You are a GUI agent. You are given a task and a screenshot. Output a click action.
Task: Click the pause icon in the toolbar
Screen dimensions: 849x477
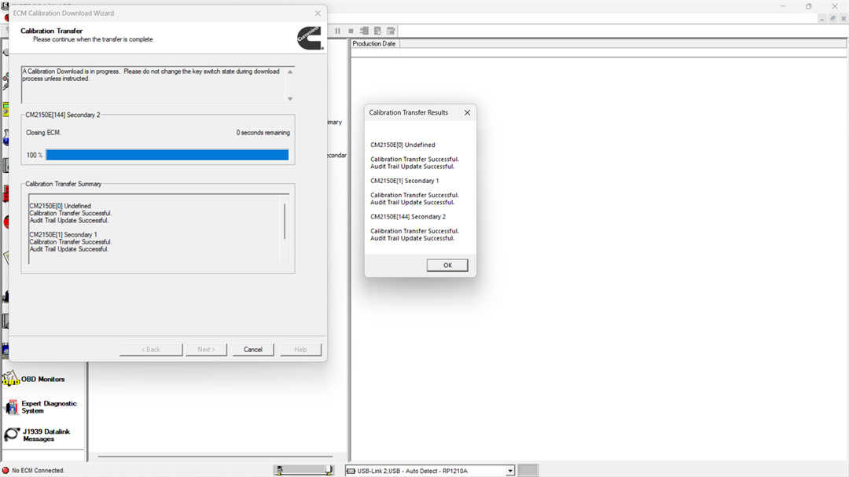[338, 31]
